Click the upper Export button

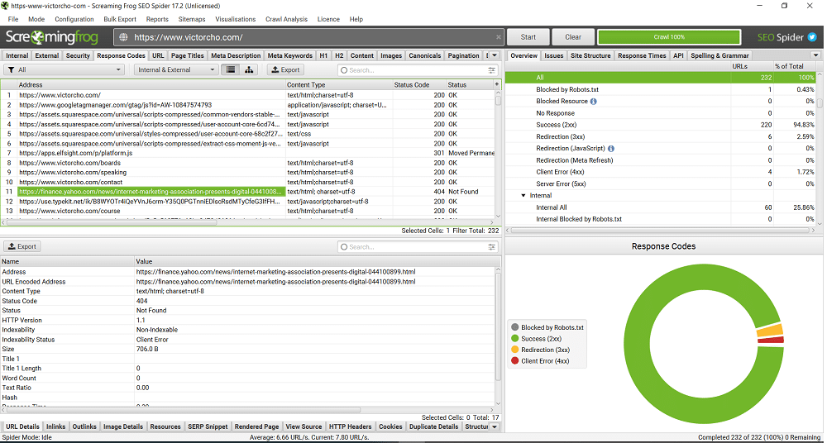point(285,69)
